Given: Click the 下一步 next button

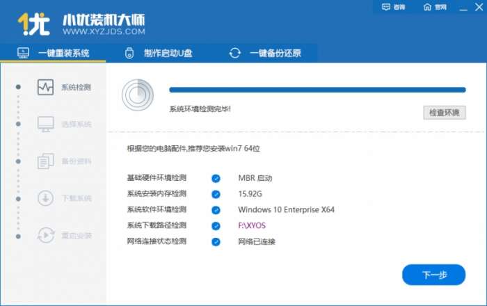Looking at the screenshot, I should coord(434,275).
